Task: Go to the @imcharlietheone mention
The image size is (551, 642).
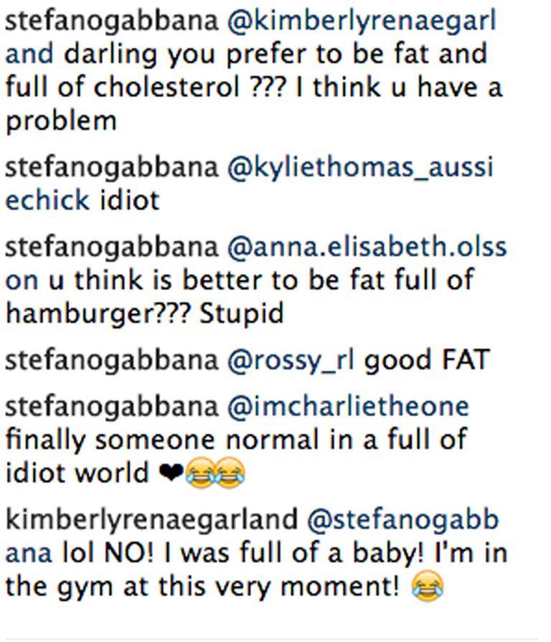Action: point(348,406)
